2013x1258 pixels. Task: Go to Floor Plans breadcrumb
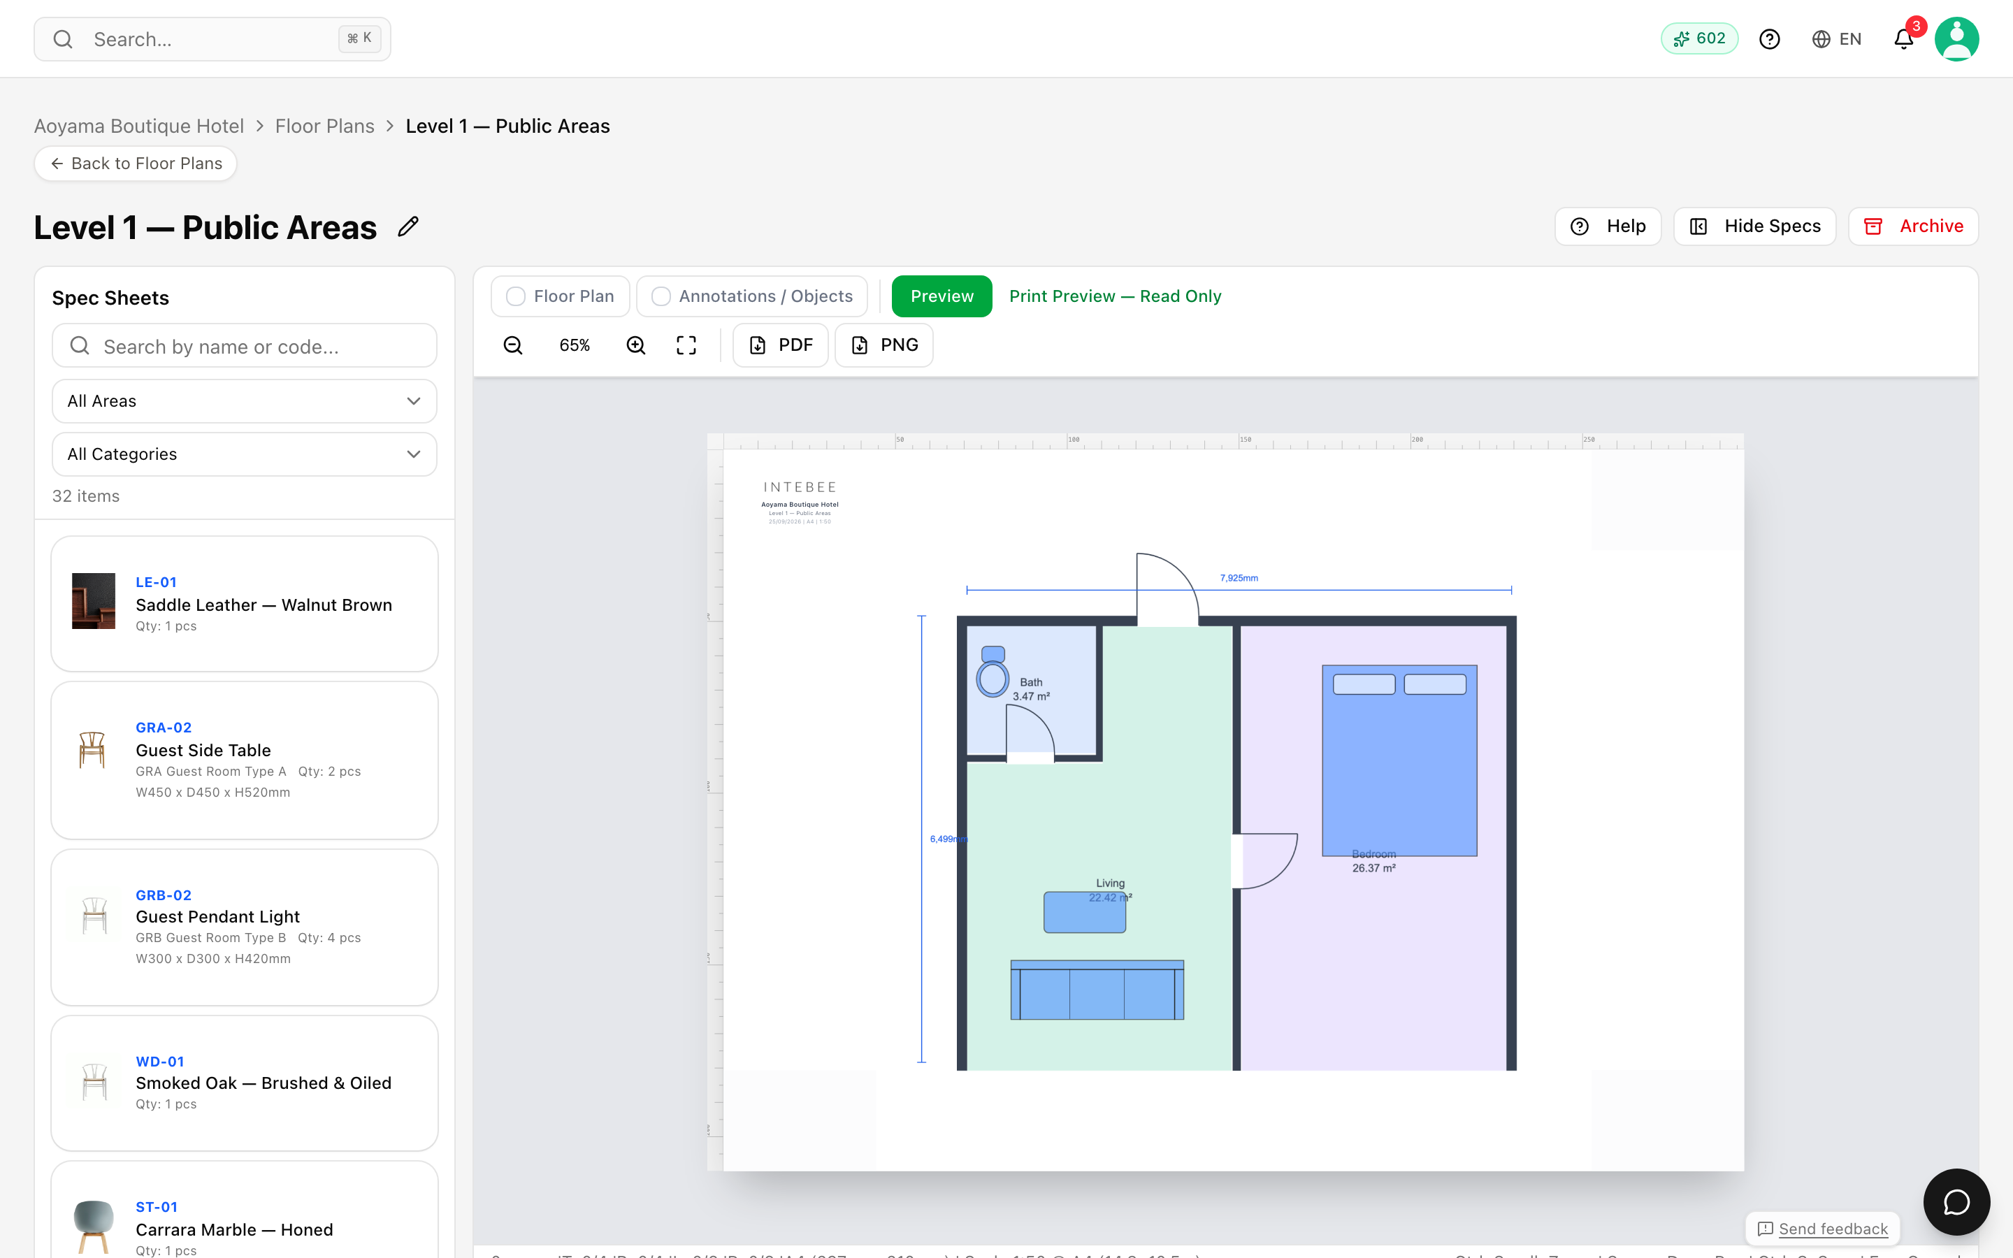pyautogui.click(x=324, y=126)
